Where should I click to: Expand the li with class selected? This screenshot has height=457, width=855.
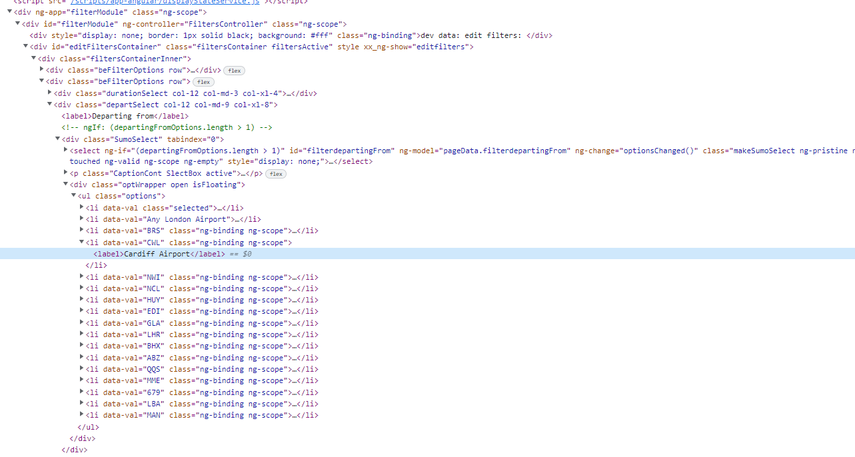click(x=81, y=208)
